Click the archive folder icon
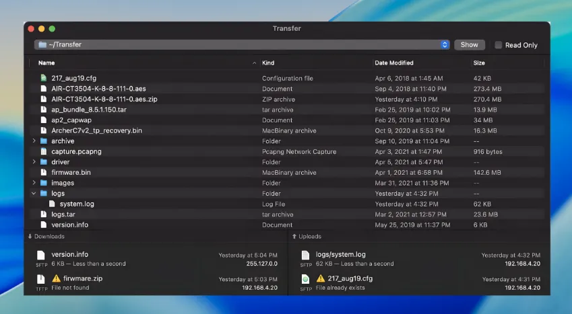Image resolution: width=572 pixels, height=314 pixels. (x=44, y=141)
